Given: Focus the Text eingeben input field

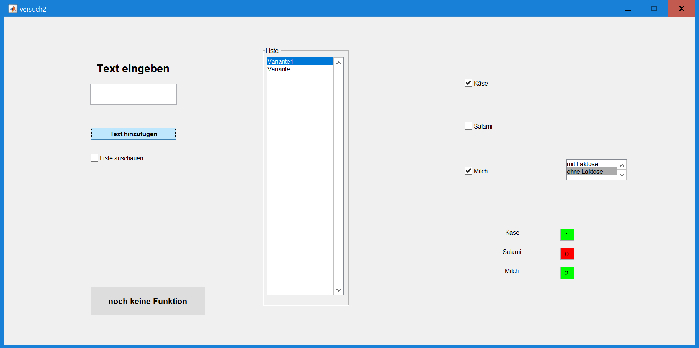Looking at the screenshot, I should [134, 94].
